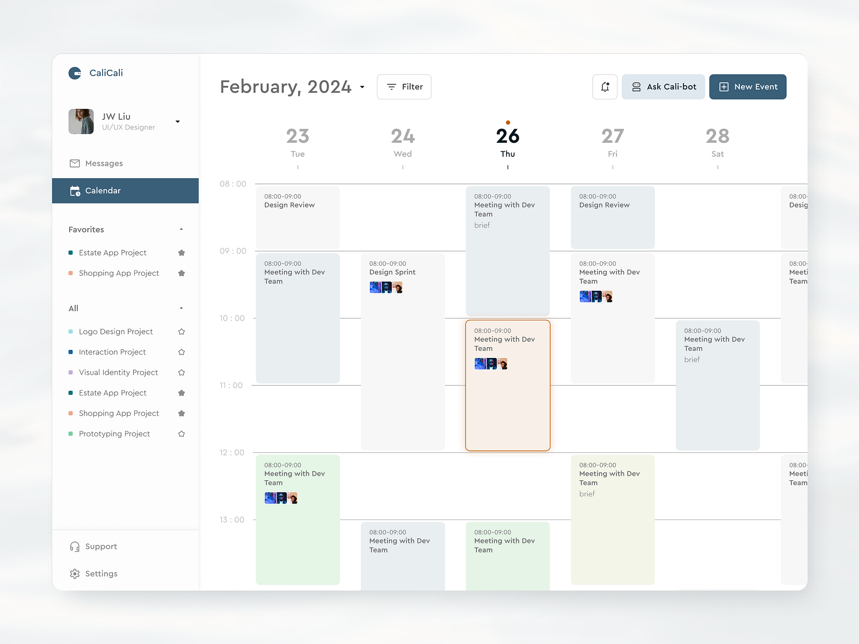Click the CaliCali logo icon
The image size is (859, 644).
(74, 73)
